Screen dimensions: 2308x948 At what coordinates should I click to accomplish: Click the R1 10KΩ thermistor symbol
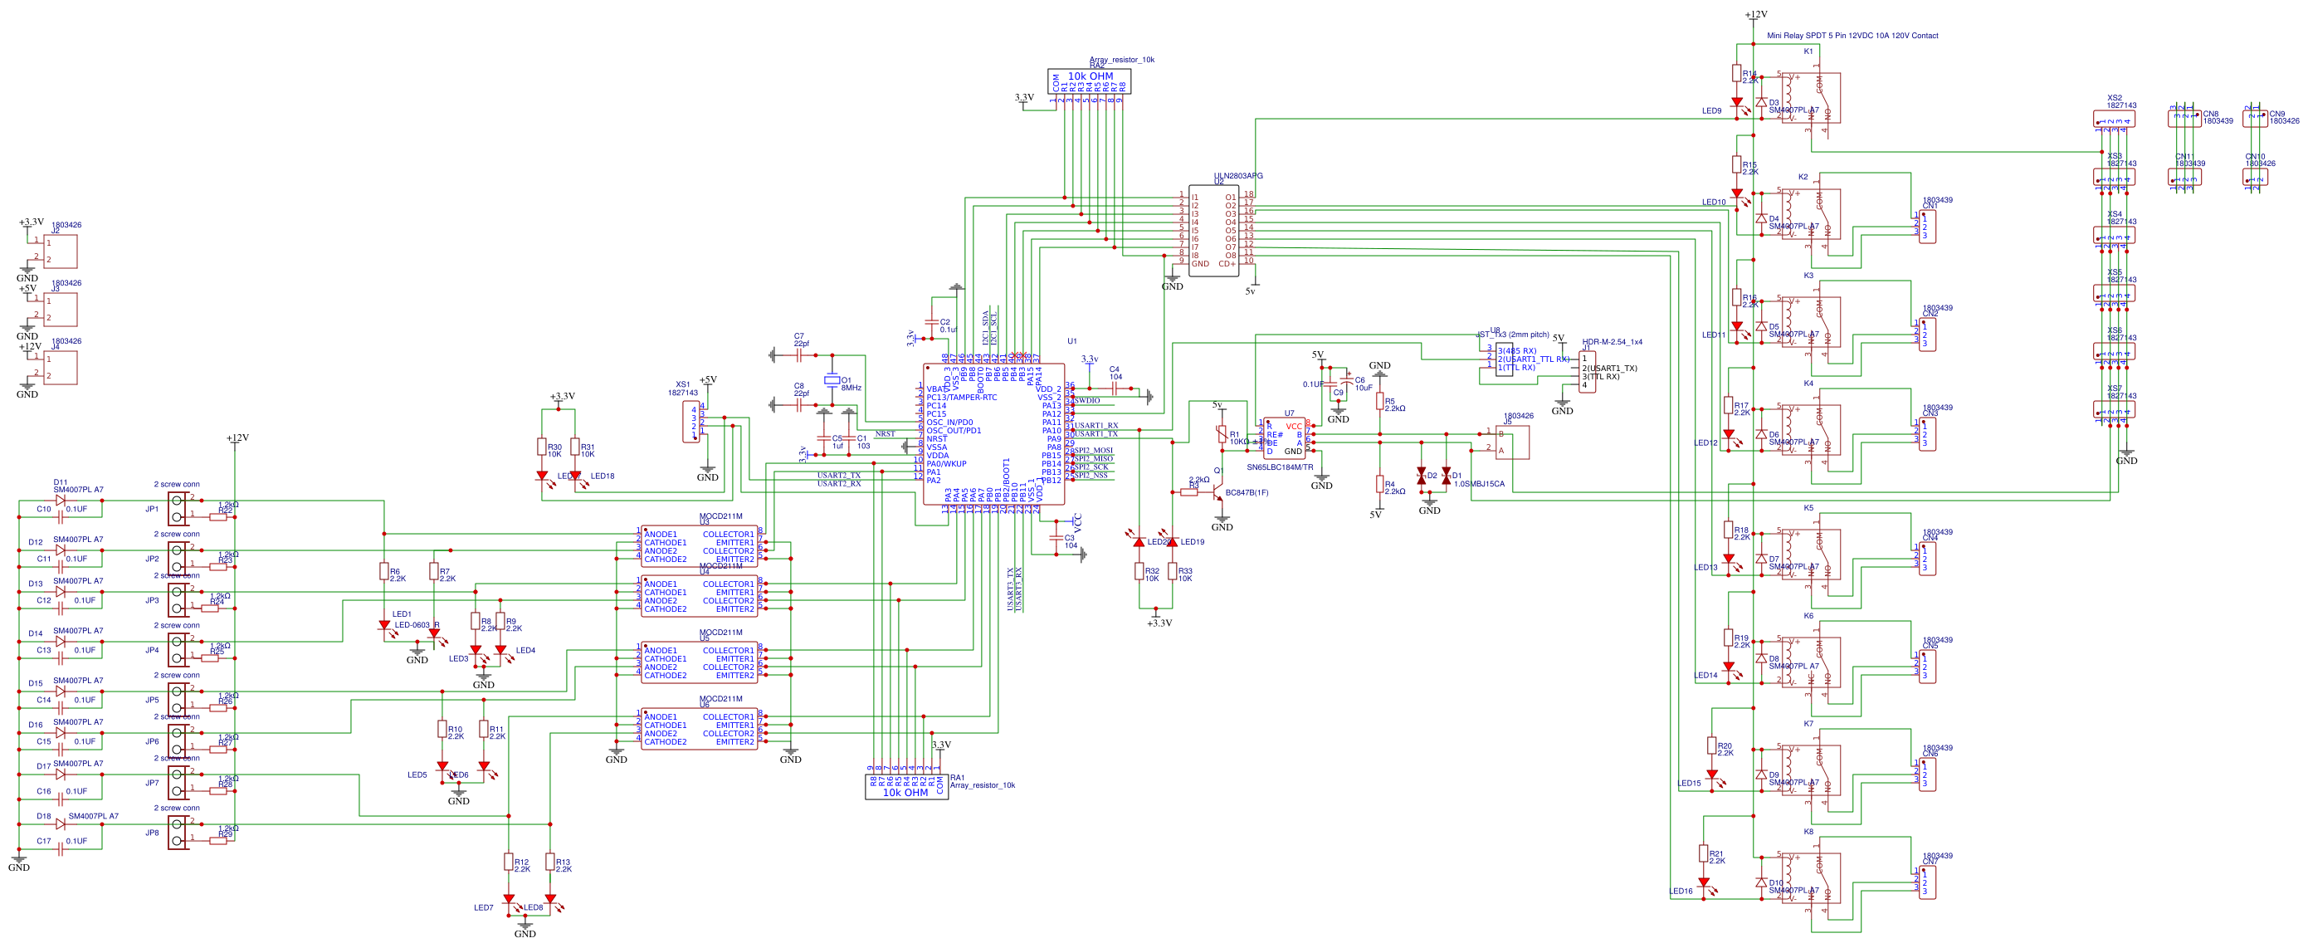tap(1221, 435)
